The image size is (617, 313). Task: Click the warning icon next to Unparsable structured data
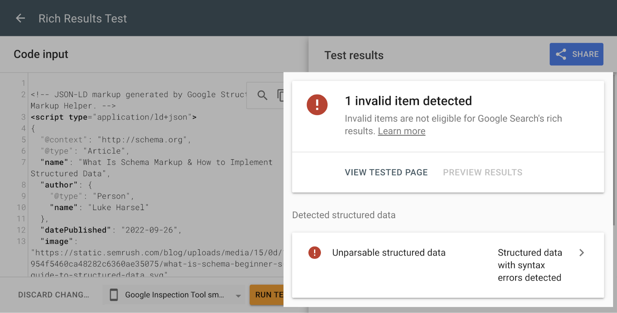tap(315, 253)
